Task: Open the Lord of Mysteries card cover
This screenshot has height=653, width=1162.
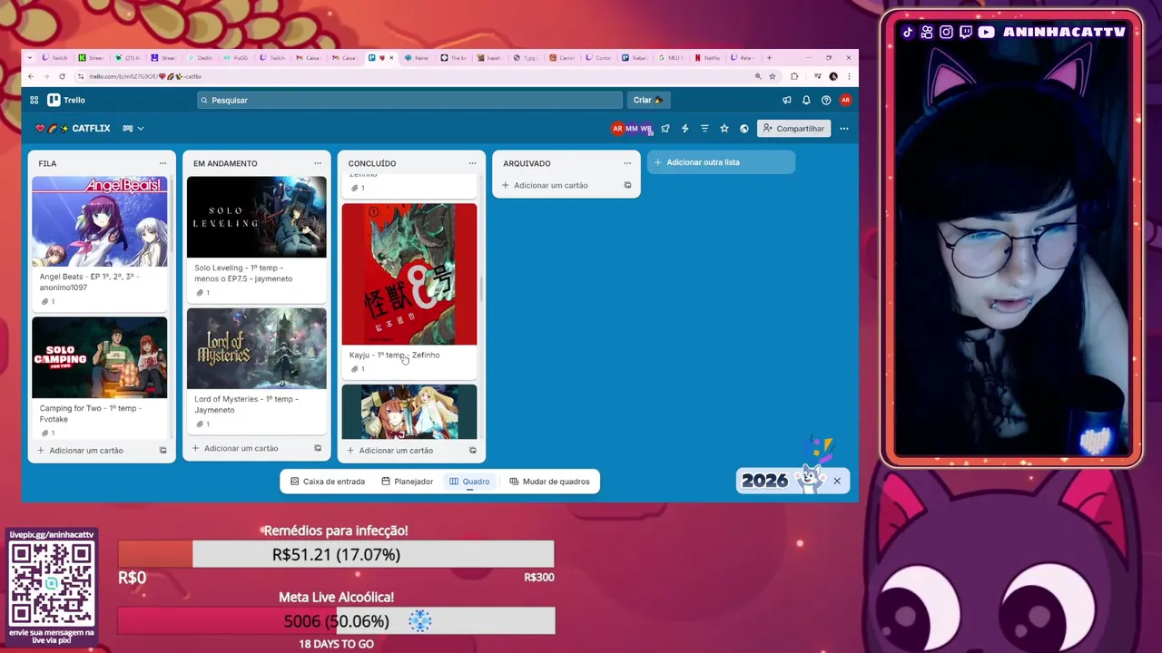Action: click(x=256, y=348)
